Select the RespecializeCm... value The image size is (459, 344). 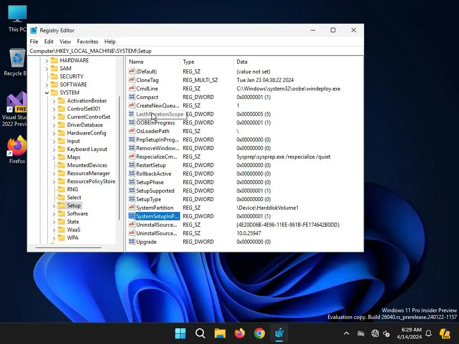[156, 156]
